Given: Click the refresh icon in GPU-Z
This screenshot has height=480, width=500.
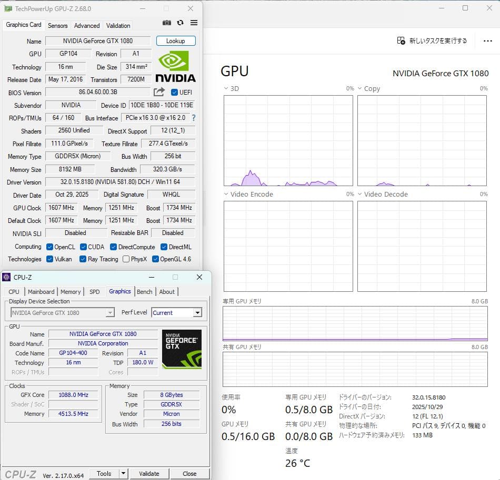Looking at the screenshot, I should pyautogui.click(x=180, y=23).
